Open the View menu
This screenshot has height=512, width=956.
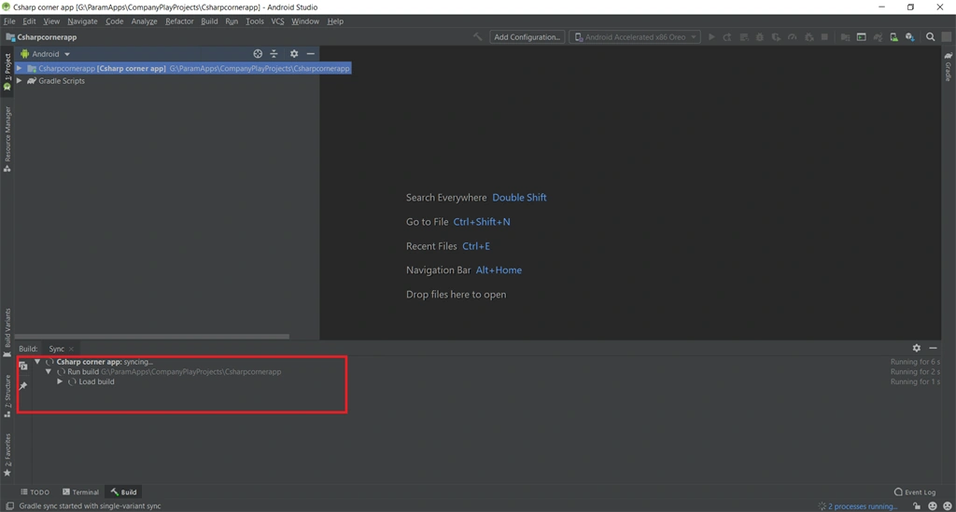click(x=51, y=21)
